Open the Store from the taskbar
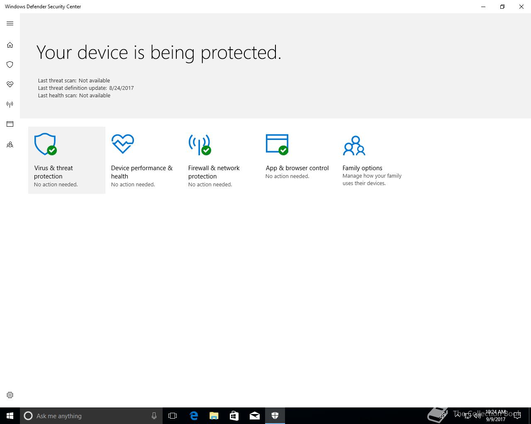Viewport: 531px width, 424px height. (234, 416)
